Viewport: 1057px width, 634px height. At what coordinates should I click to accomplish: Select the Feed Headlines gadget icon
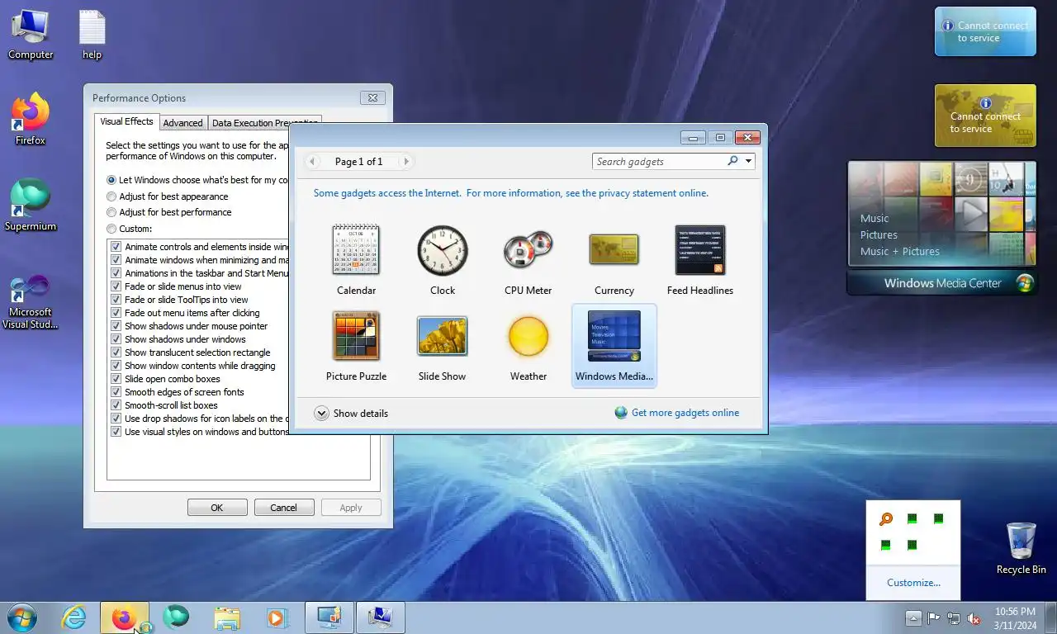coord(700,250)
